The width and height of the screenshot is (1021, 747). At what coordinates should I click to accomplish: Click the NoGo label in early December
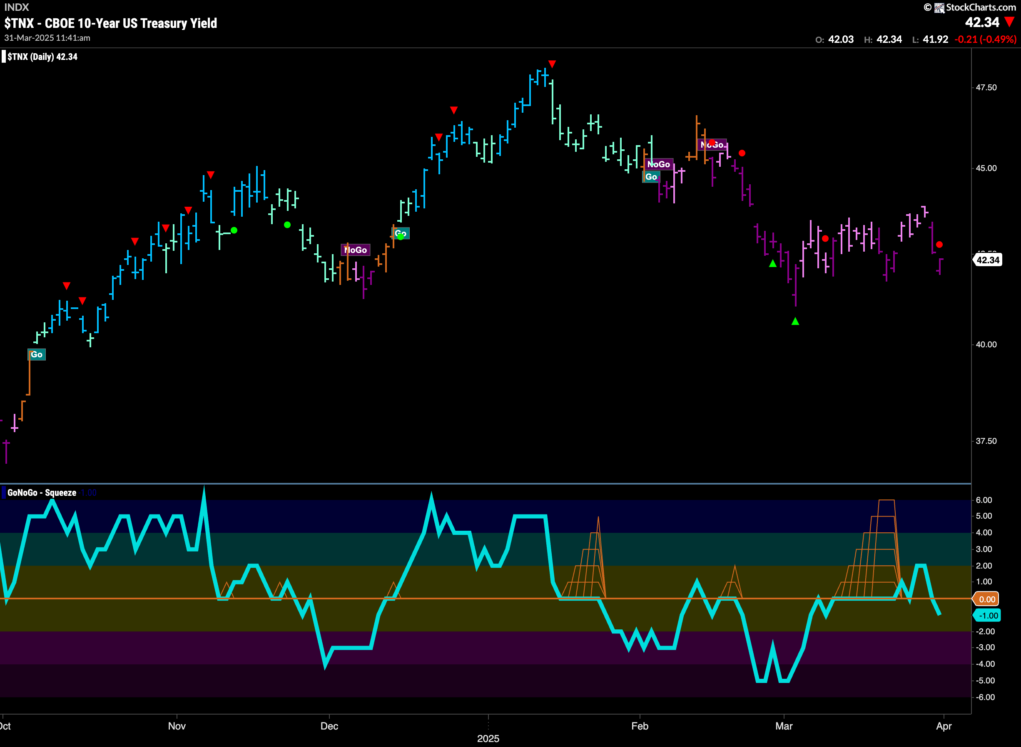355,250
